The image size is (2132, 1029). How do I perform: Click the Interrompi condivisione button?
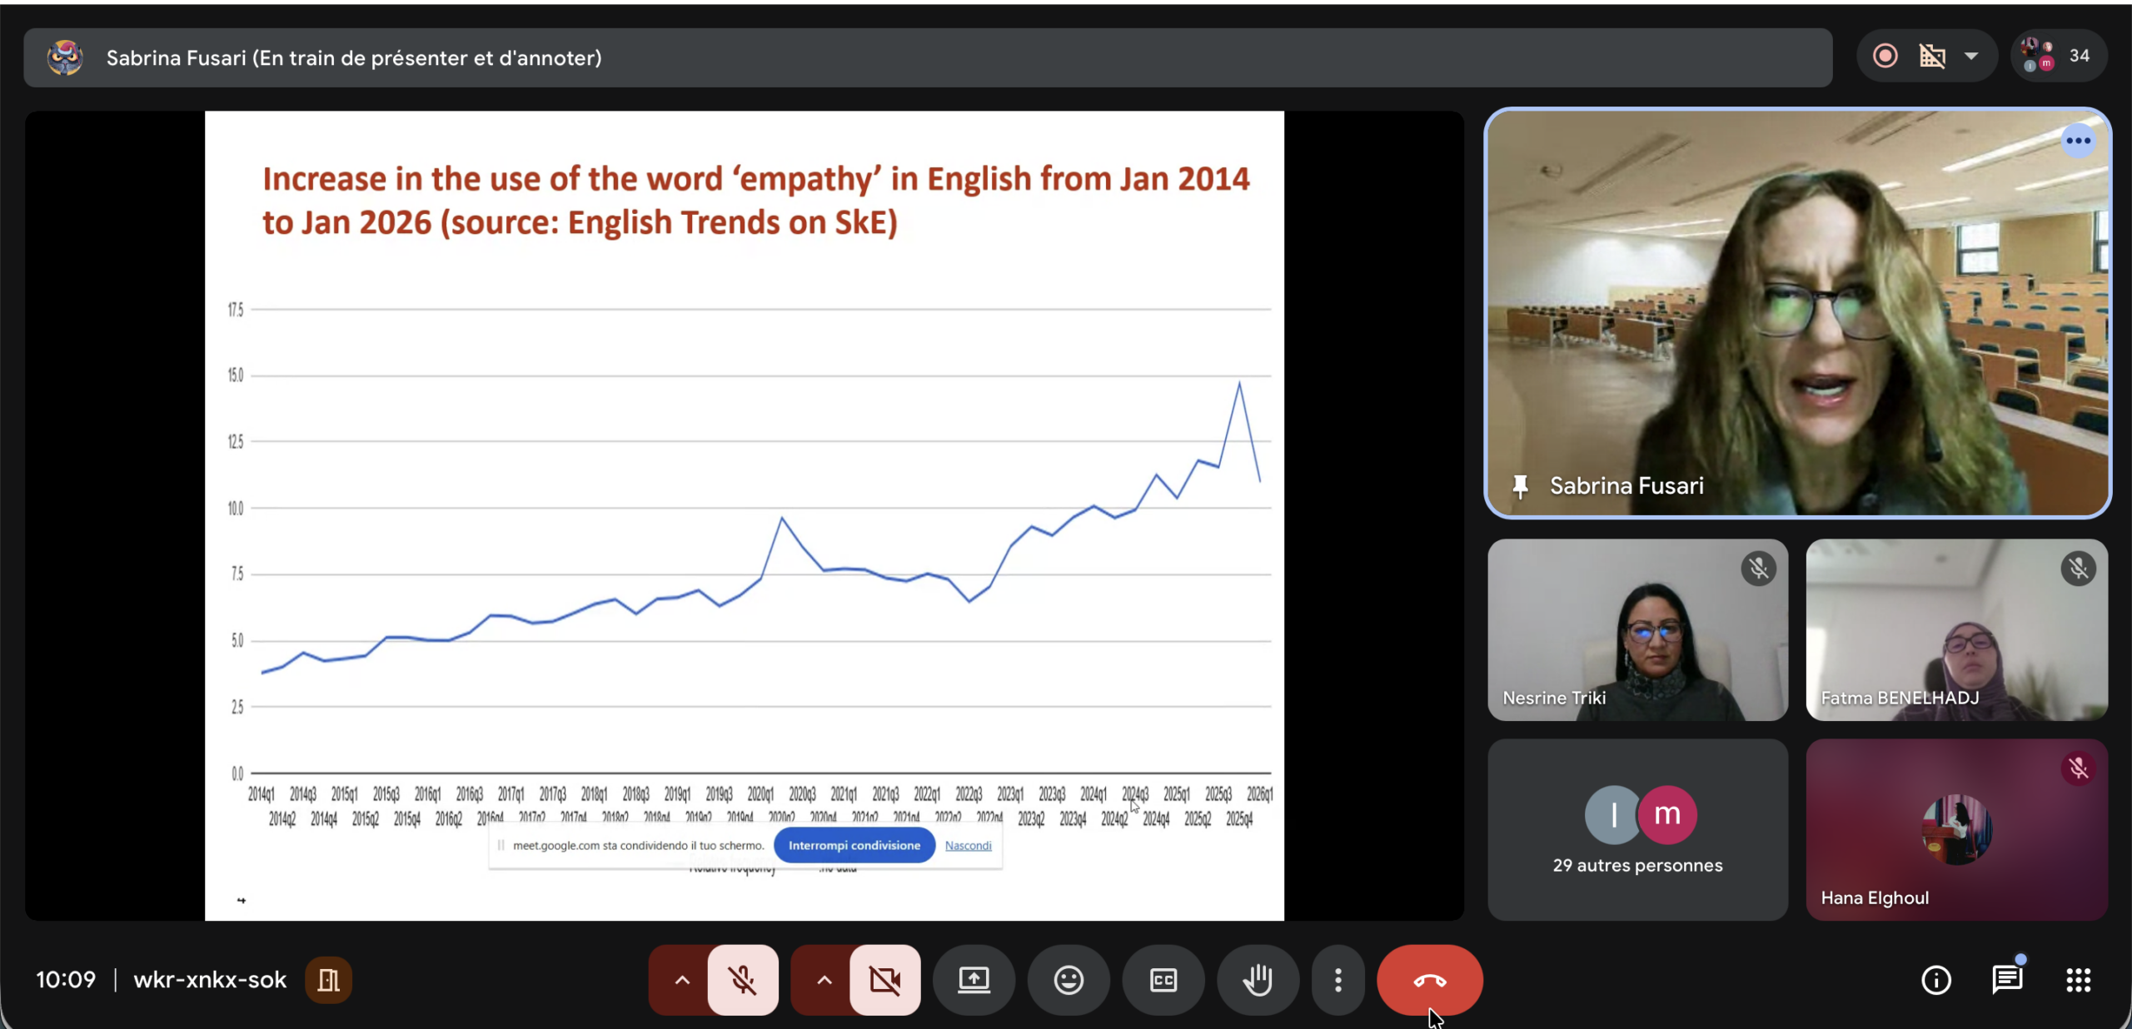854,845
